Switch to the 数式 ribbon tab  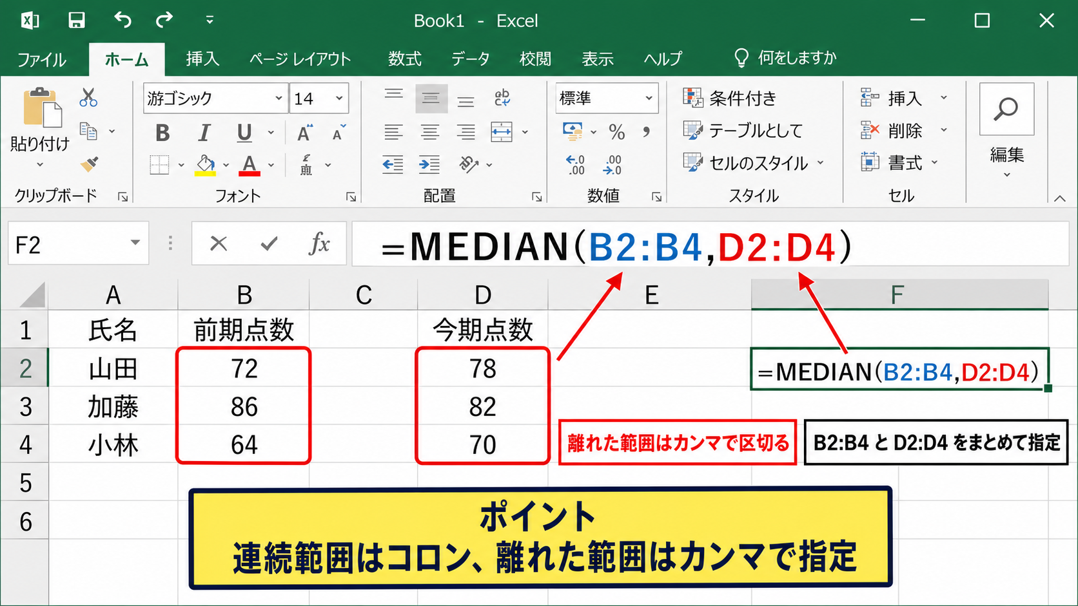click(404, 59)
